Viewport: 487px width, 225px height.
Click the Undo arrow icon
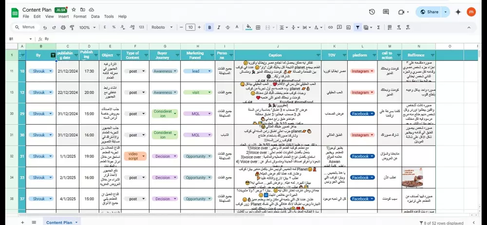tap(45, 28)
